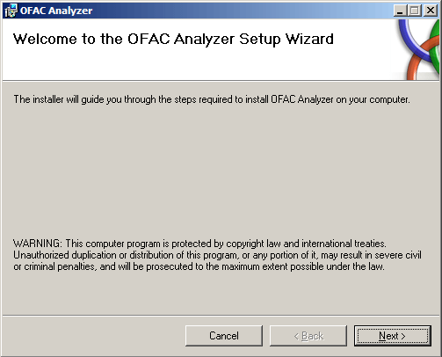Close the OFAC Analyzer installer window
This screenshot has height=357, width=442.
click(431, 11)
